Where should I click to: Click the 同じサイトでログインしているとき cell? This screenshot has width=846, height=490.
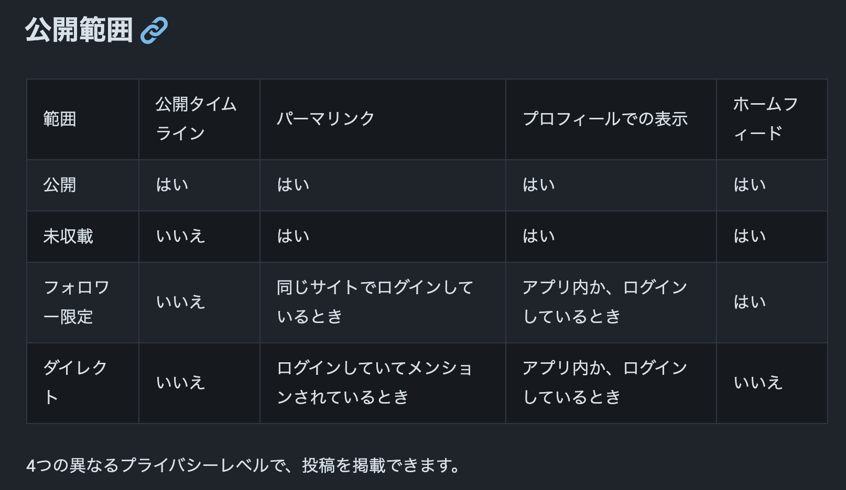383,303
